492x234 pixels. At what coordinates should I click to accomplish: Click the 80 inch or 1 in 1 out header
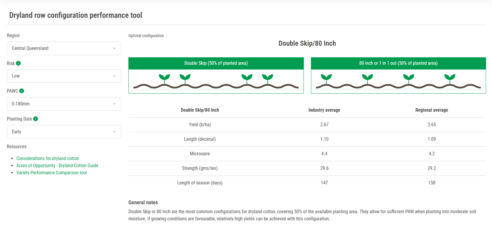pyautogui.click(x=398, y=63)
